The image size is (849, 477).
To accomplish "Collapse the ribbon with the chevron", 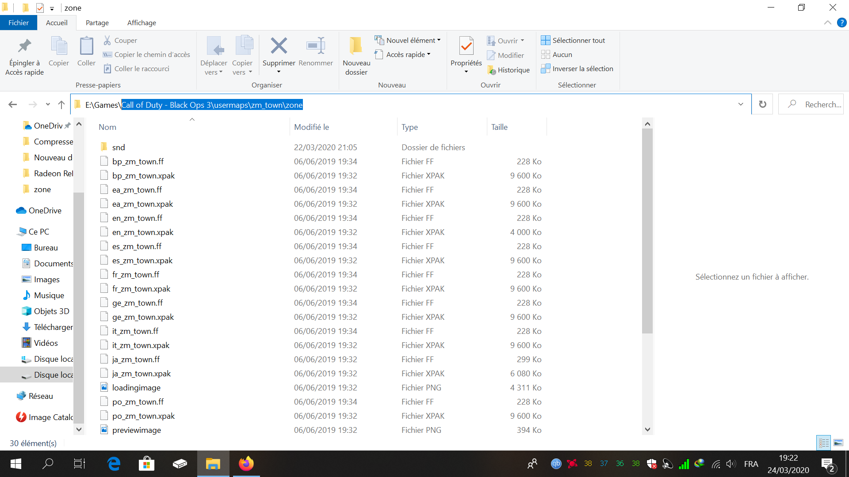I will pyautogui.click(x=827, y=23).
